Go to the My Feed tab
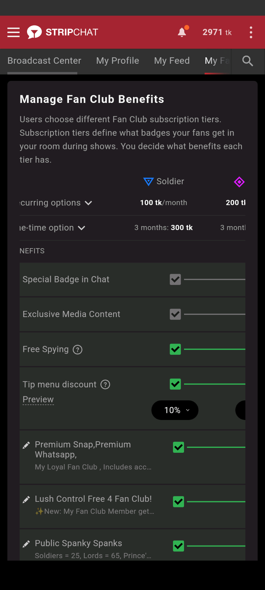 coord(172,61)
